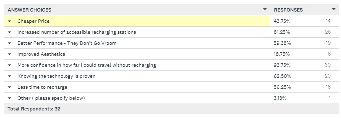Select the Cheaper Price answer label
This screenshot has height=118, width=341.
pos(33,21)
